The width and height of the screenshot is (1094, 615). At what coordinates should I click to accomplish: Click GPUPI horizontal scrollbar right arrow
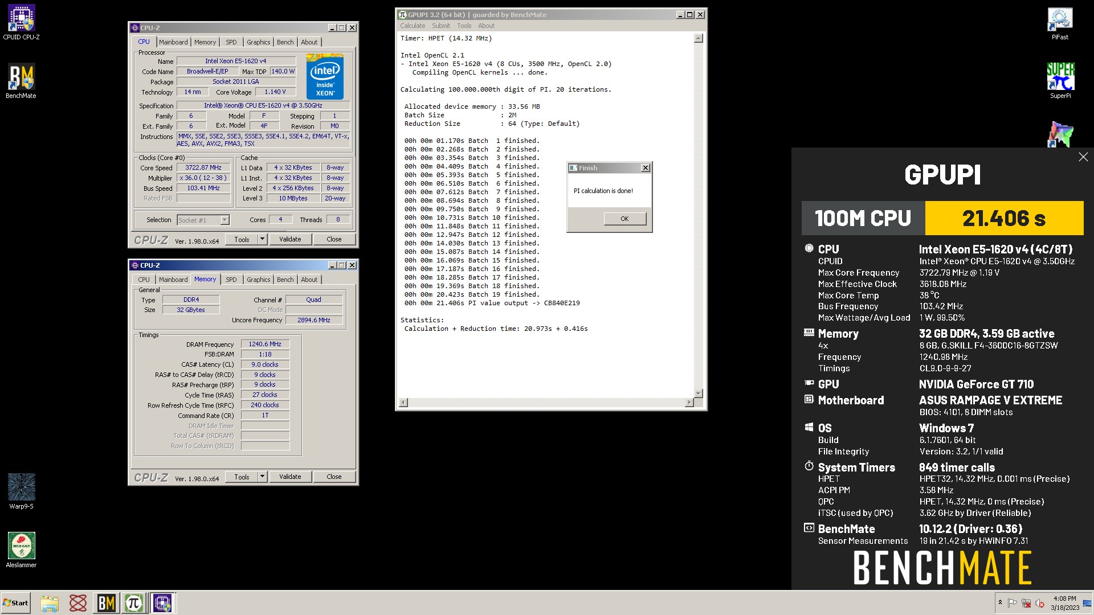(x=689, y=403)
